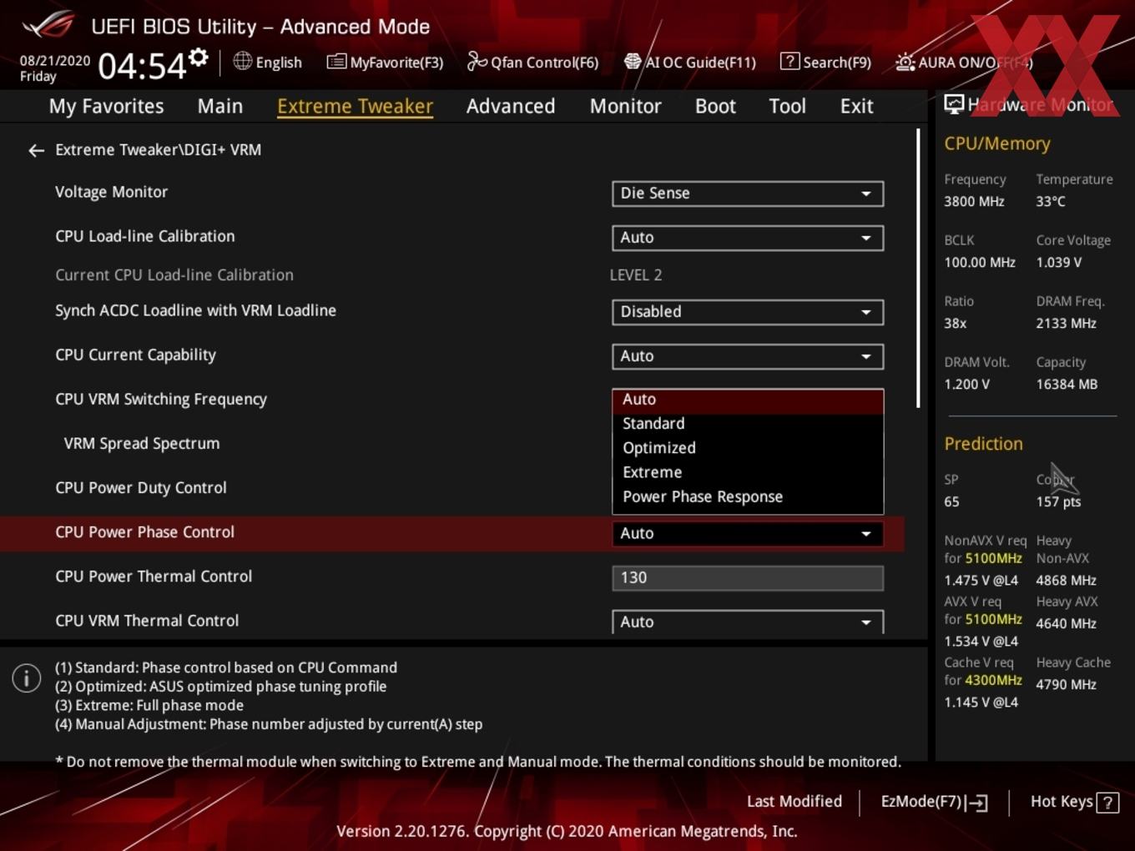Click the Hardware Monitor screen icon
1135x851 pixels.
(x=954, y=104)
